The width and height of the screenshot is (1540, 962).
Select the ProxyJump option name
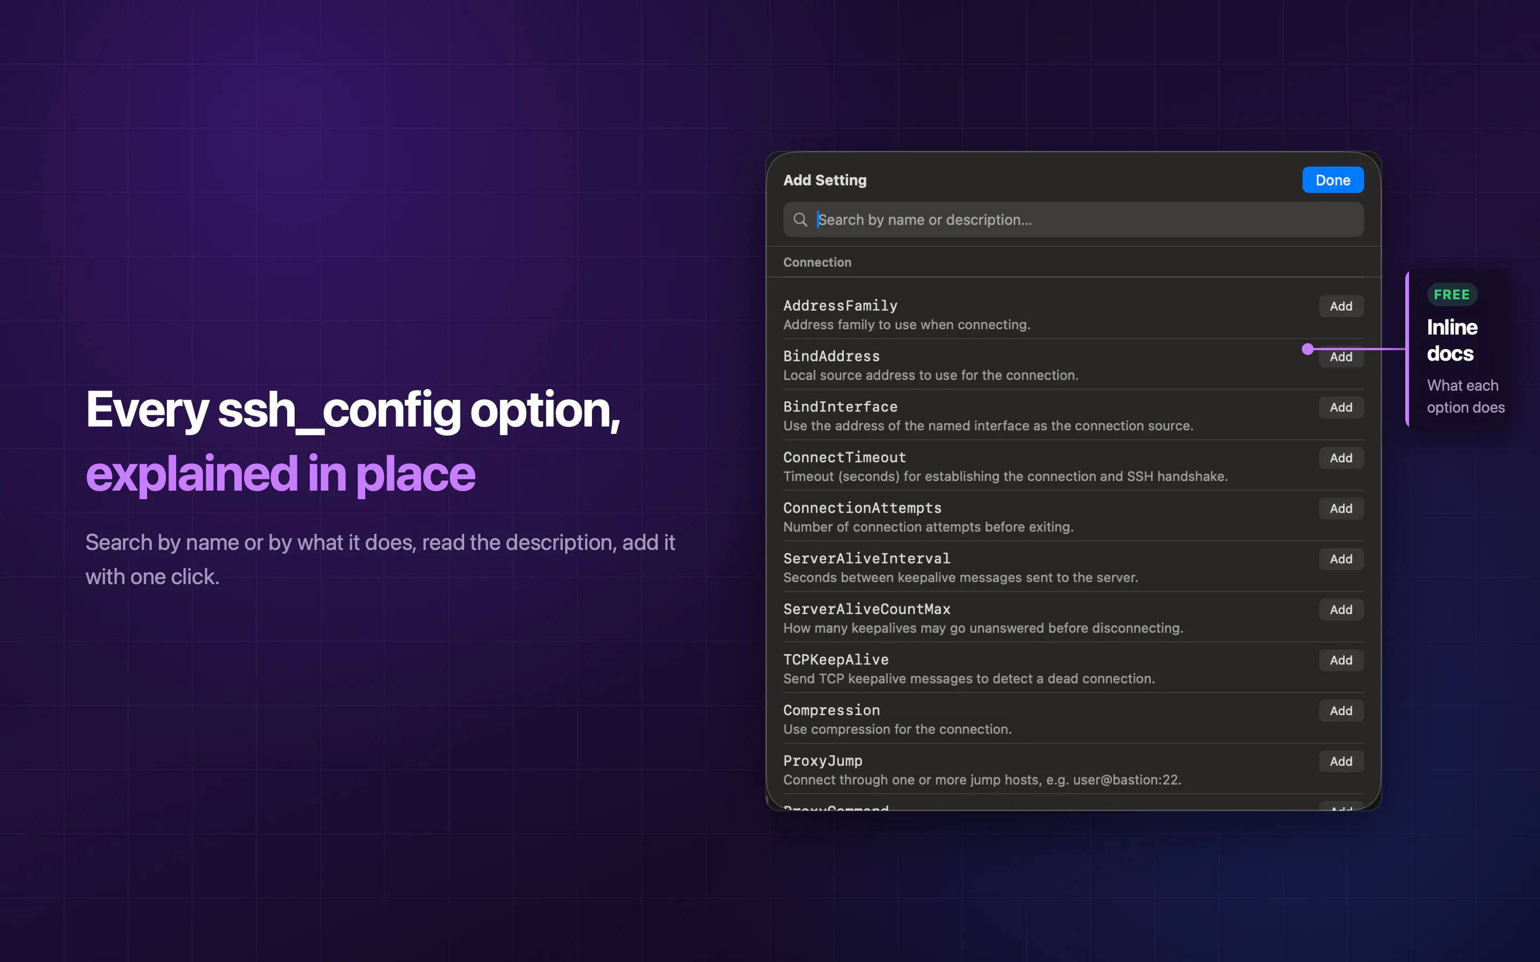pyautogui.click(x=823, y=761)
